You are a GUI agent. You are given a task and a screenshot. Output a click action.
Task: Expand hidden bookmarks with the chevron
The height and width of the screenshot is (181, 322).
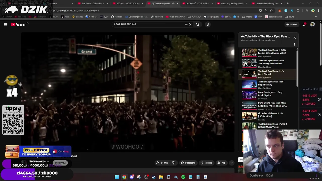[x=316, y=17]
